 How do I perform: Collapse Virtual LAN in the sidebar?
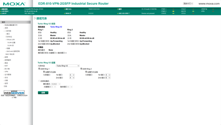click(10, 40)
